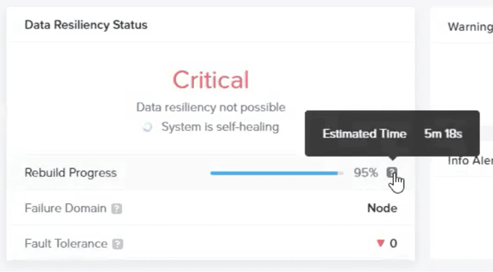This screenshot has height=272, width=493.
Task: Click the Failure Domain help icon
Action: tap(116, 208)
